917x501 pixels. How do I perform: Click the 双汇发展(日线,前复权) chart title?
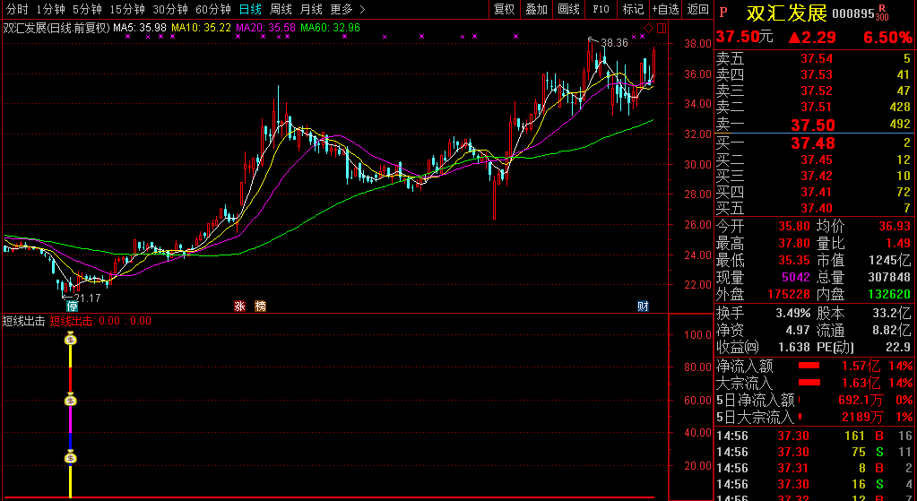[x=56, y=28]
